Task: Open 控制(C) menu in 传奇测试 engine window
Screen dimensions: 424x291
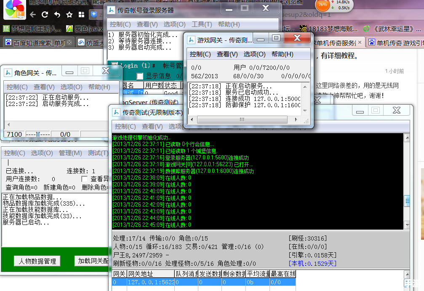Action: tap(125, 126)
